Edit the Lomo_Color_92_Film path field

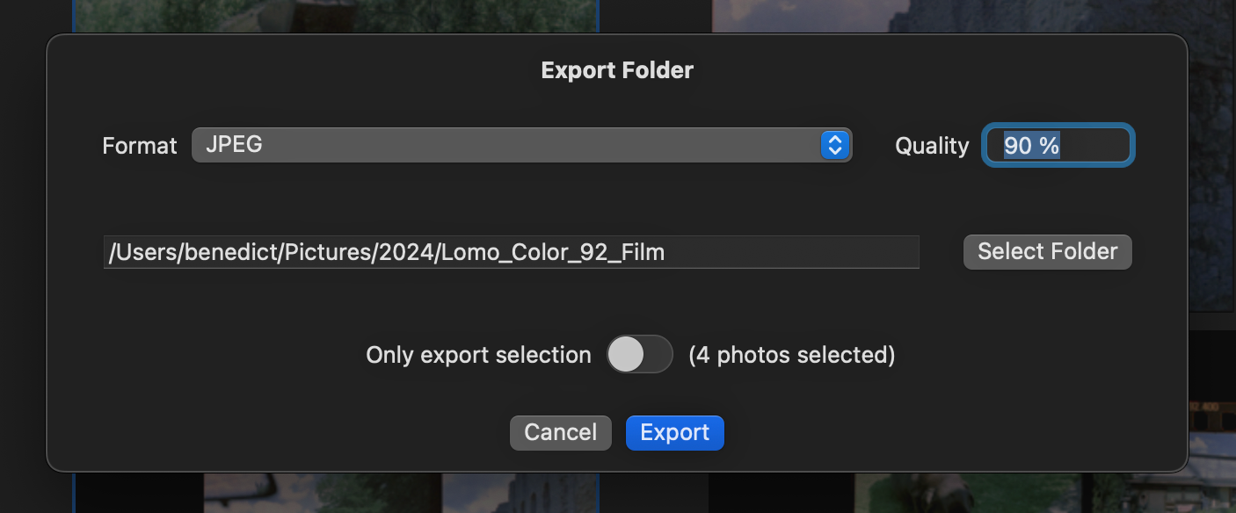point(512,252)
